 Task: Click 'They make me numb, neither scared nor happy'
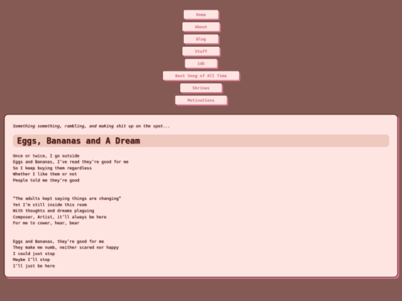(66, 247)
